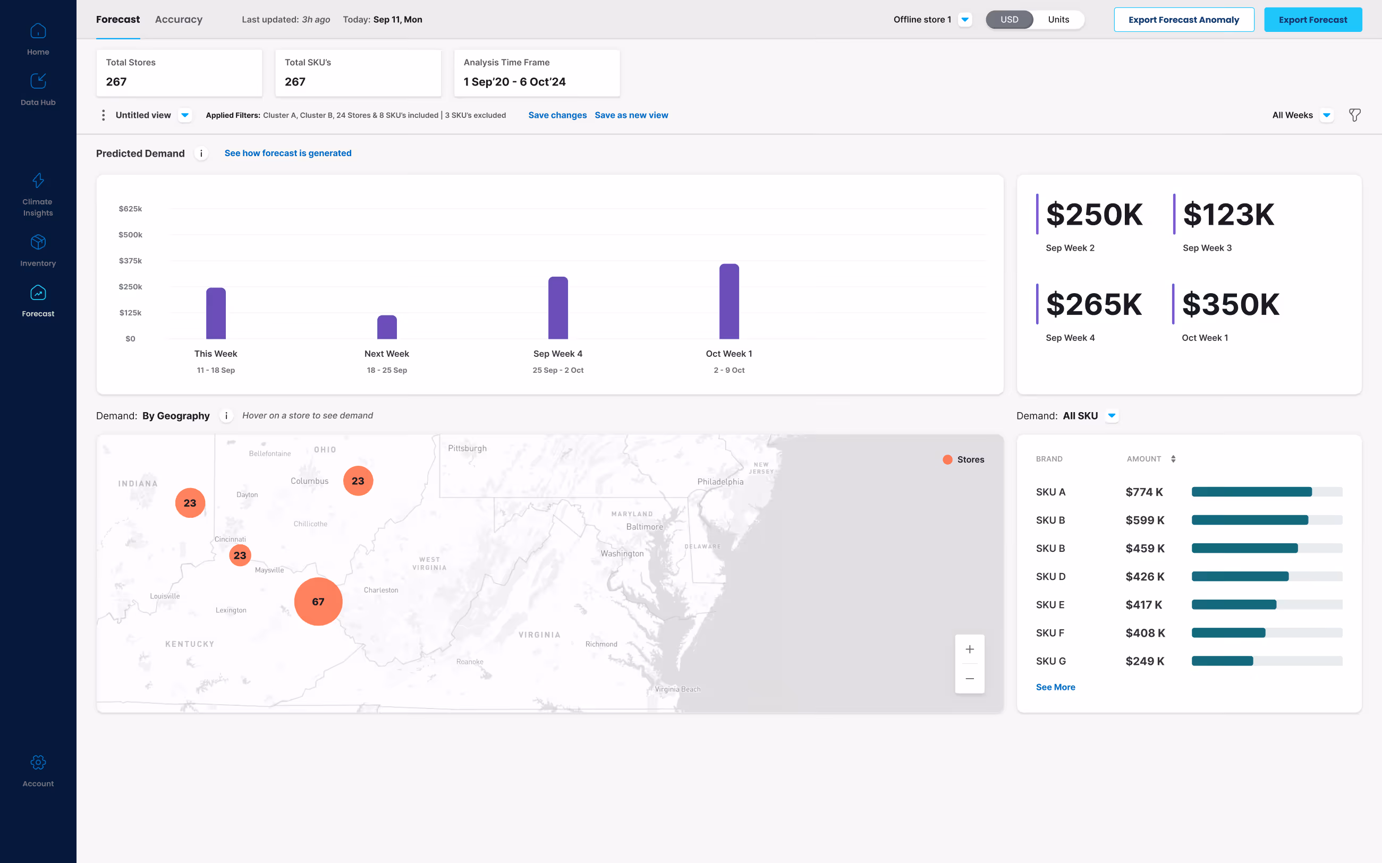The image size is (1382, 863).
Task: Click SKU D amount bar
Action: (x=1267, y=576)
